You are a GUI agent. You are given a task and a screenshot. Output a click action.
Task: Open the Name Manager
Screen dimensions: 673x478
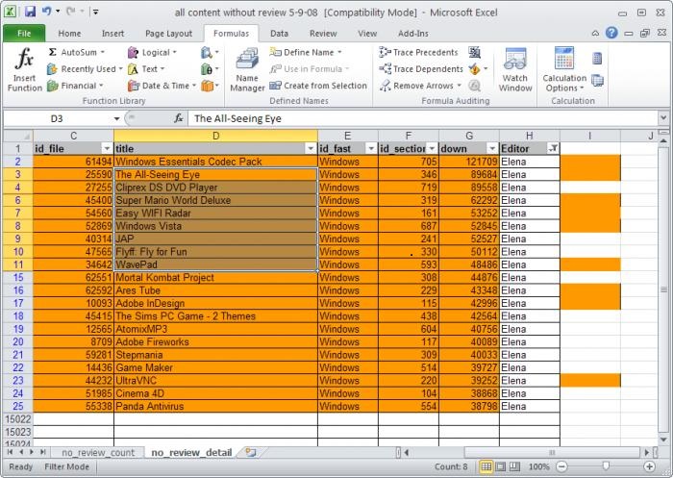click(247, 69)
